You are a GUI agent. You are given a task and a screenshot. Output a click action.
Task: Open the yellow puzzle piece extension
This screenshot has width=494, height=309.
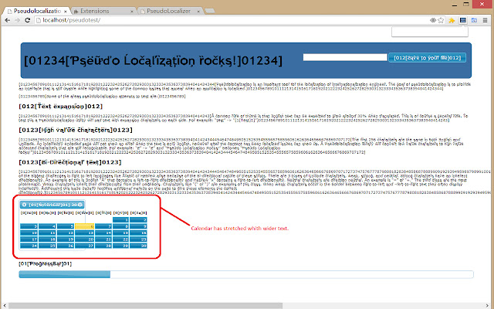[452, 20]
